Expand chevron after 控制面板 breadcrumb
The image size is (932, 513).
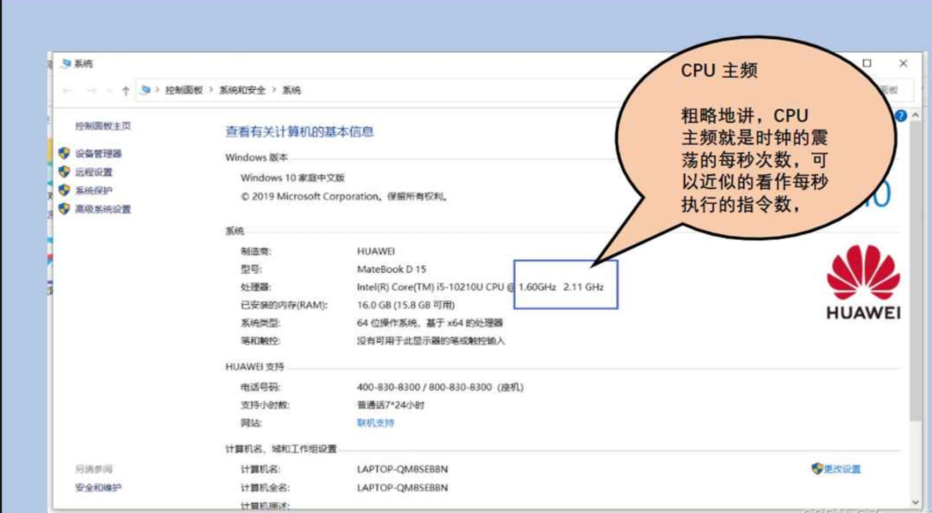(x=211, y=90)
